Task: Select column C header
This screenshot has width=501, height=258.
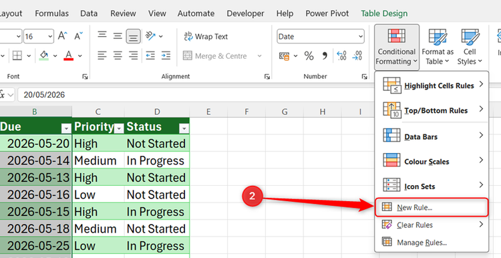Action: click(98, 112)
